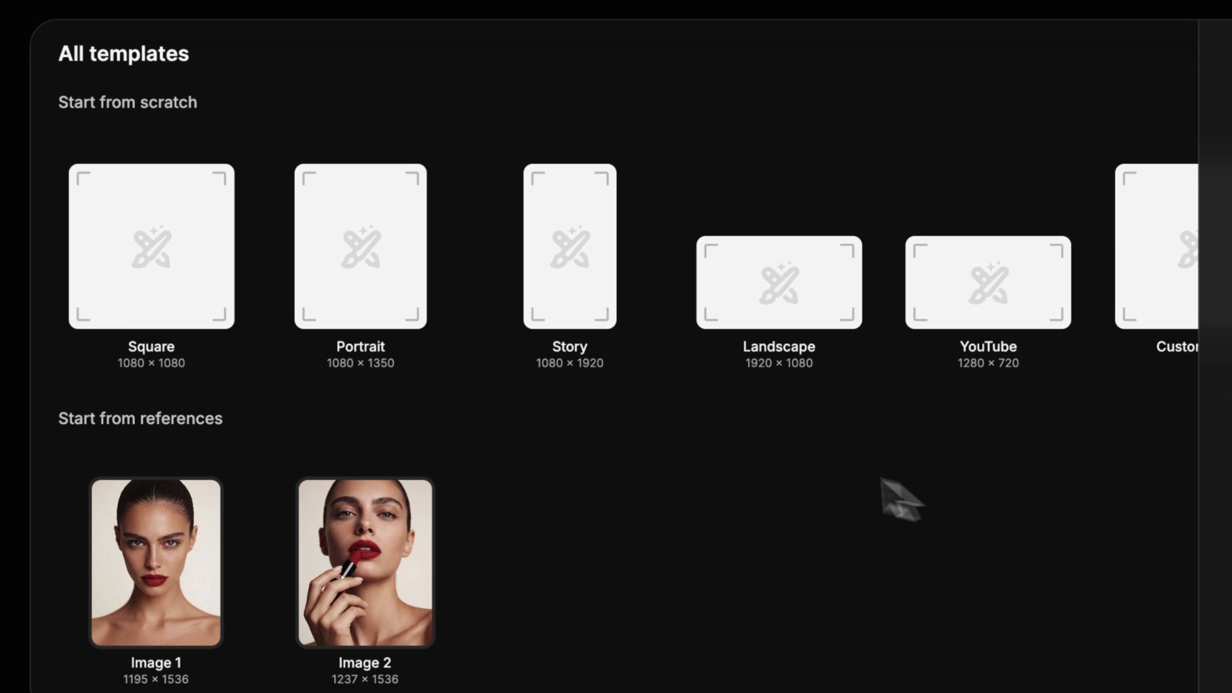The height and width of the screenshot is (693, 1232).
Task: Click the "Square" label text
Action: [x=151, y=346]
